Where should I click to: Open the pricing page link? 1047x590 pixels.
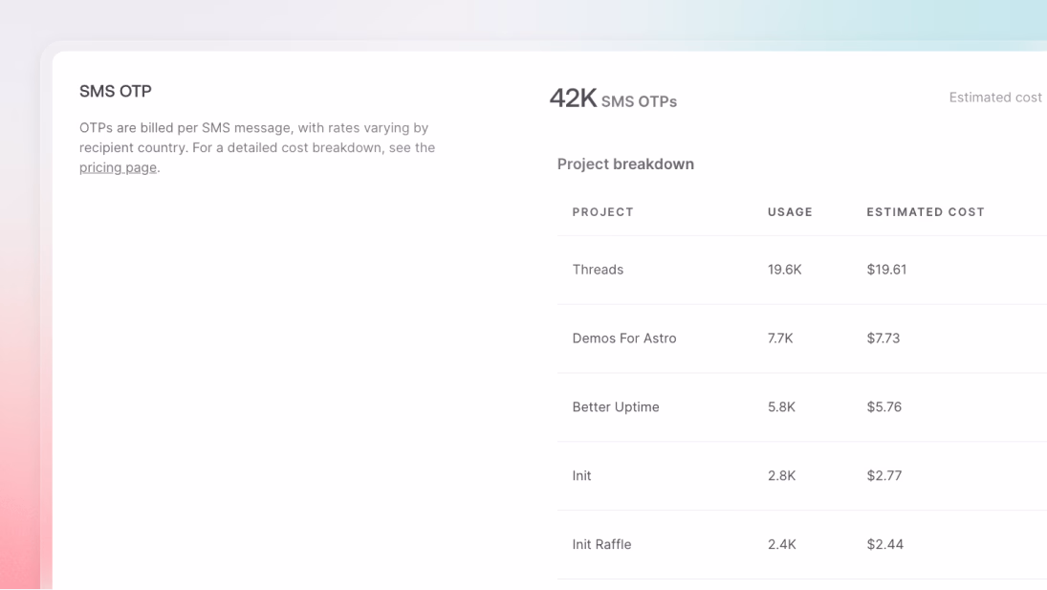pyautogui.click(x=119, y=167)
